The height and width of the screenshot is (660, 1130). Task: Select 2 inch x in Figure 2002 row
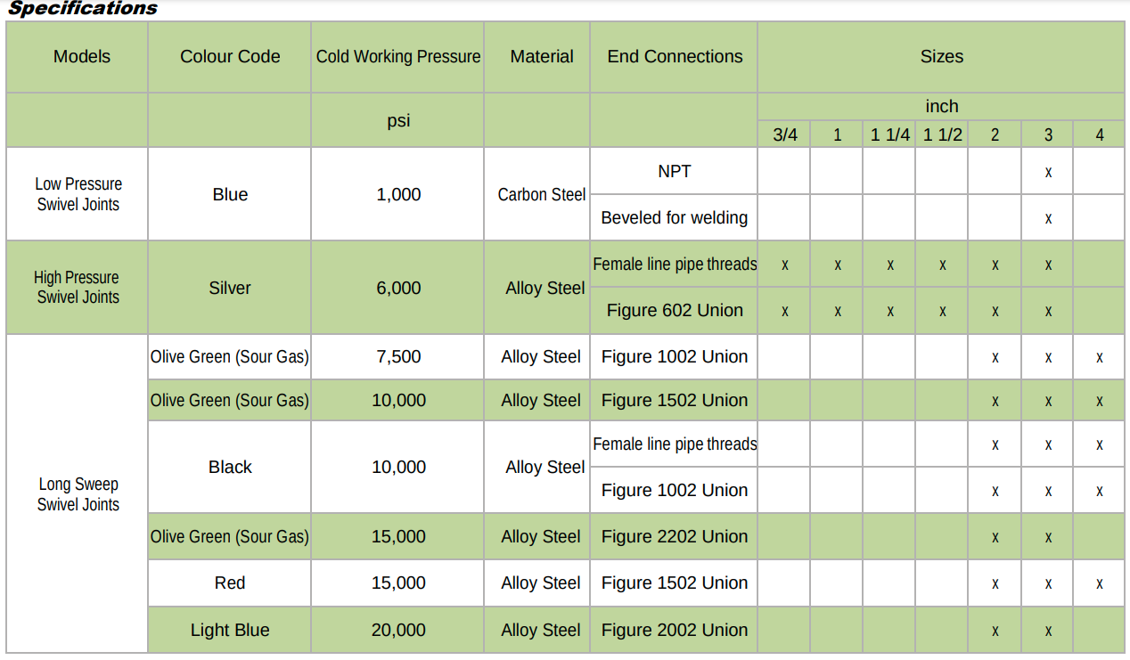(995, 631)
